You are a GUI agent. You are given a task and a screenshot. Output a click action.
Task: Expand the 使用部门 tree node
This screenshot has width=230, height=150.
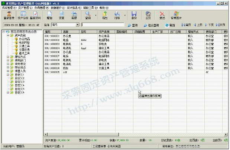[x=8, y=60]
